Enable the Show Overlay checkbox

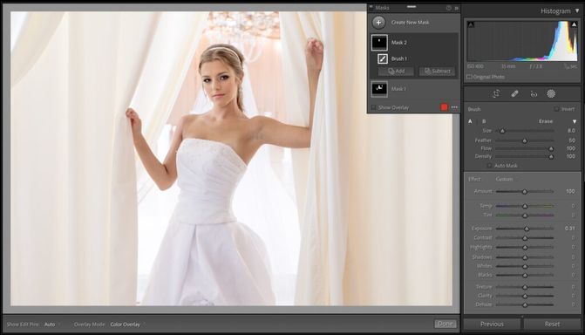click(373, 107)
